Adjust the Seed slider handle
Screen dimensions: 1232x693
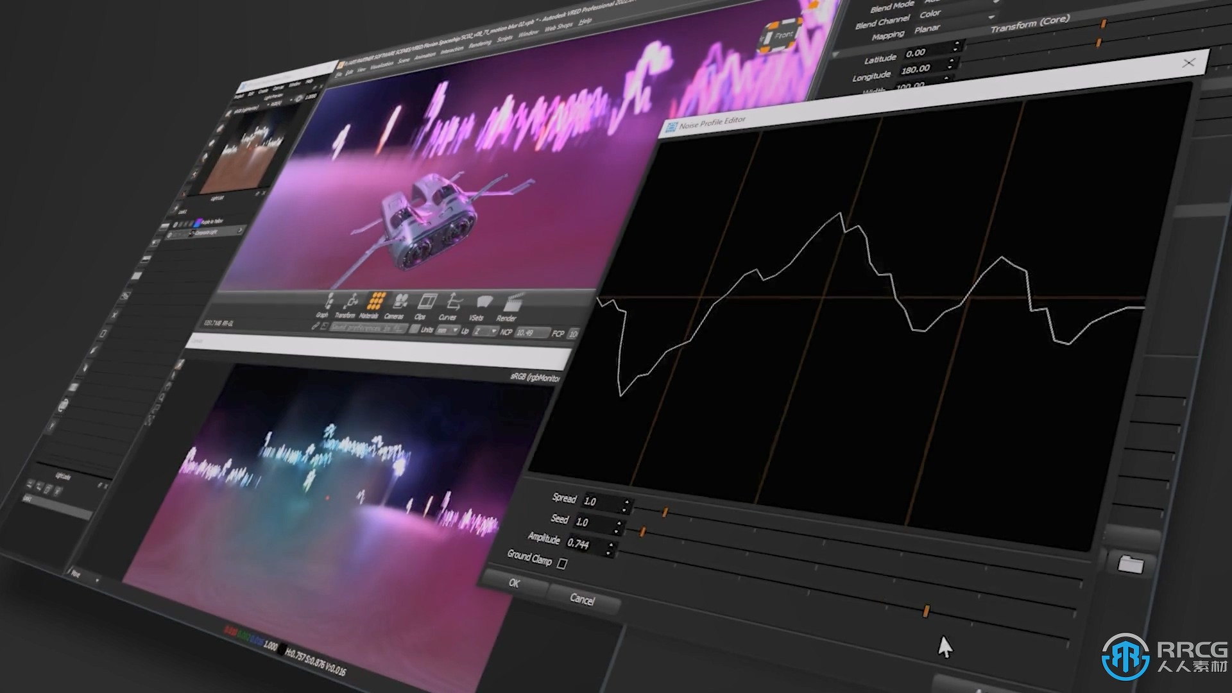(x=642, y=531)
